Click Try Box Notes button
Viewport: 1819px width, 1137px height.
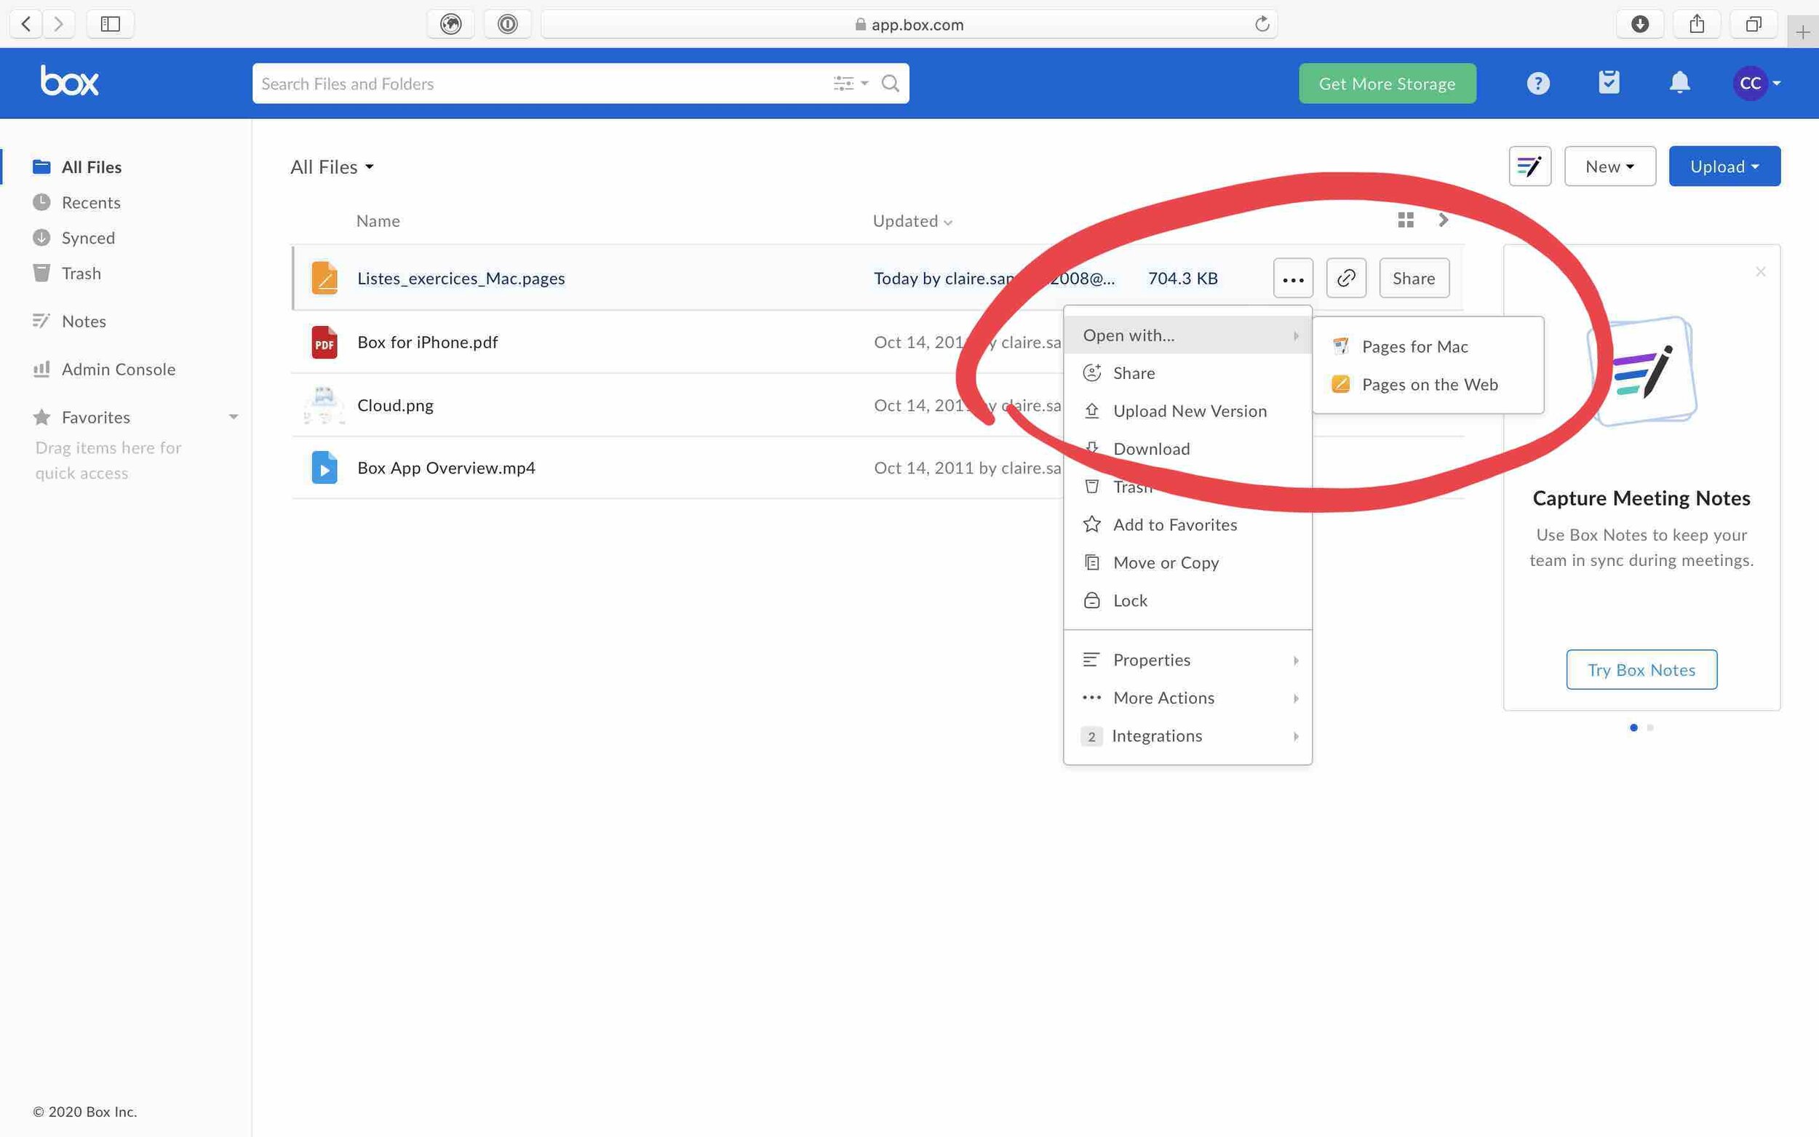pyautogui.click(x=1641, y=669)
